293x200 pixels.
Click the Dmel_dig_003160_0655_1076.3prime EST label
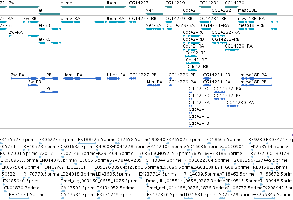point(100,181)
